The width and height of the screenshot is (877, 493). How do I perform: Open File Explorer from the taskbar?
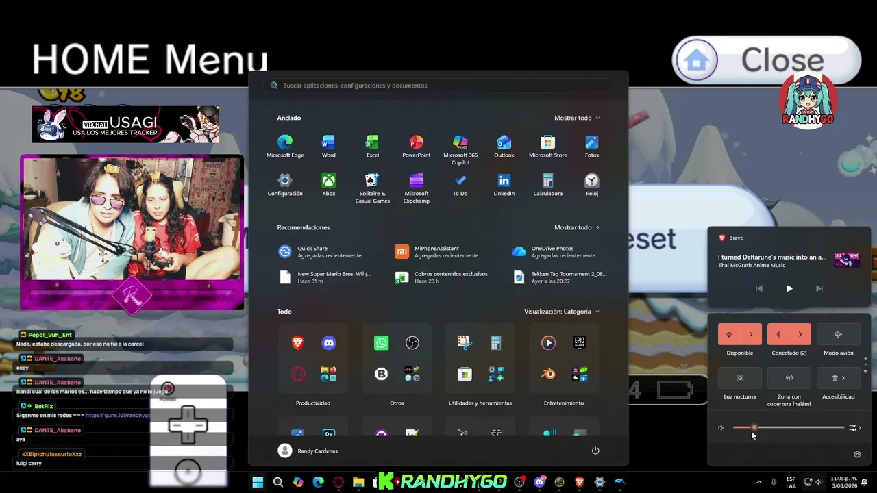pos(358,483)
